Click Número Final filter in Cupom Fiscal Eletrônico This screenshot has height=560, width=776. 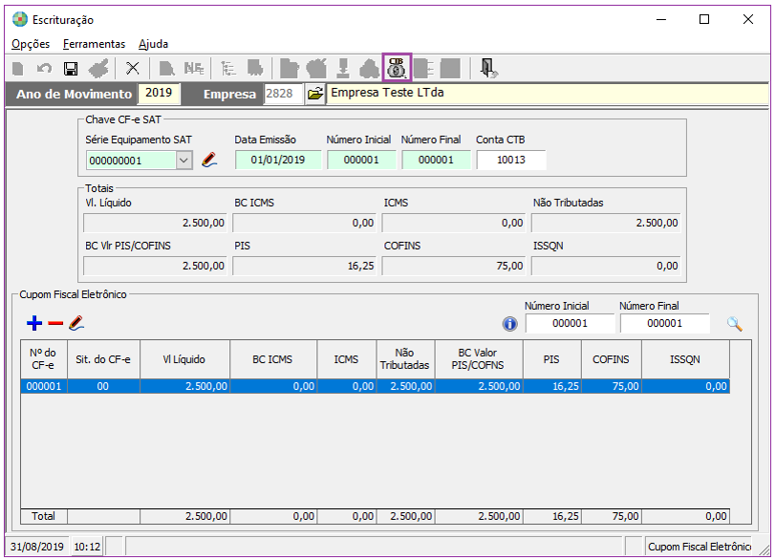pos(664,324)
